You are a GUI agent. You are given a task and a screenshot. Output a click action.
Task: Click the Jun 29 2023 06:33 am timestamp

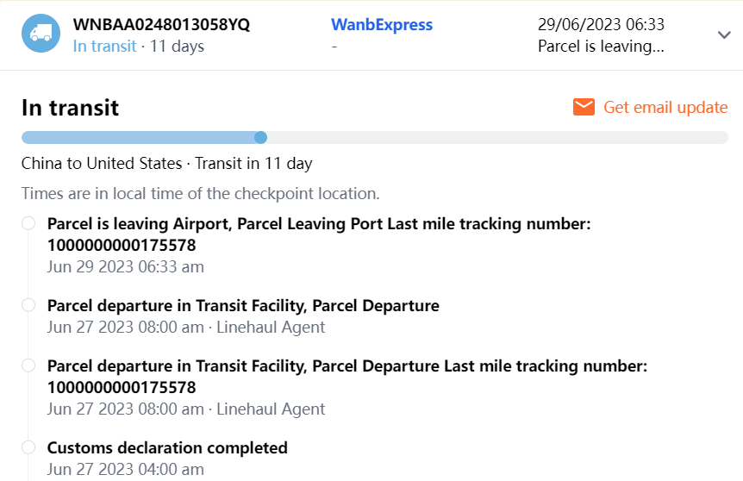(x=125, y=266)
